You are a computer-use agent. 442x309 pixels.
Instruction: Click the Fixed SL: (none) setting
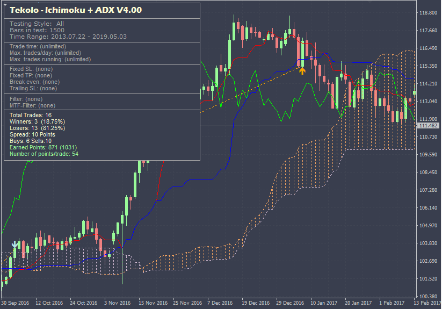coord(31,69)
